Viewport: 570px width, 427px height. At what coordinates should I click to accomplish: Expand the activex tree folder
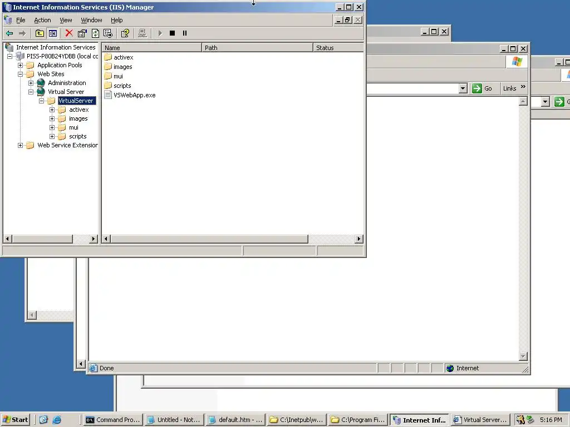tap(52, 110)
